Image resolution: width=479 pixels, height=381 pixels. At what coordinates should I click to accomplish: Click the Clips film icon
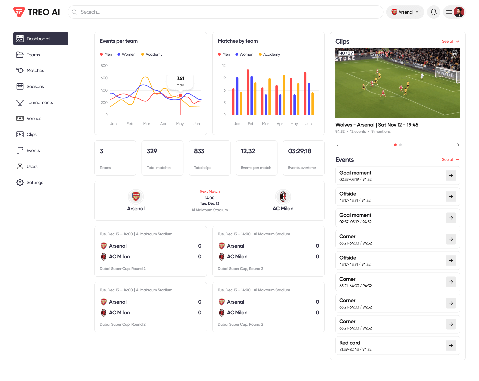20,134
